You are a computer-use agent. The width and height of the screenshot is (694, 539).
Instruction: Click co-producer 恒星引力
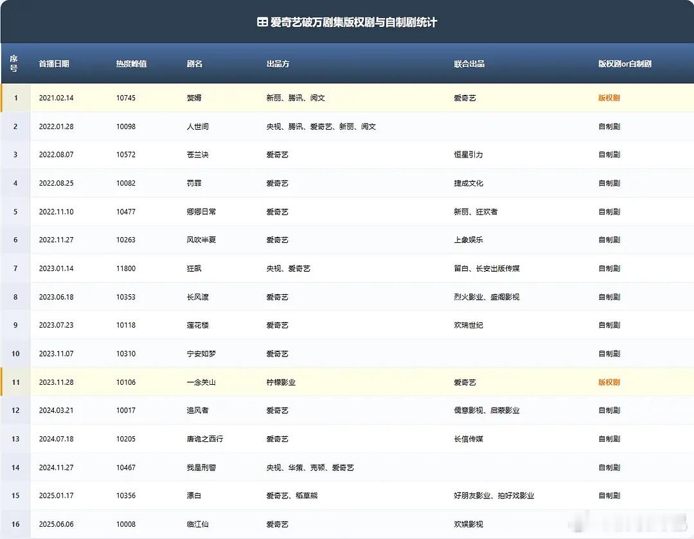[x=468, y=154]
